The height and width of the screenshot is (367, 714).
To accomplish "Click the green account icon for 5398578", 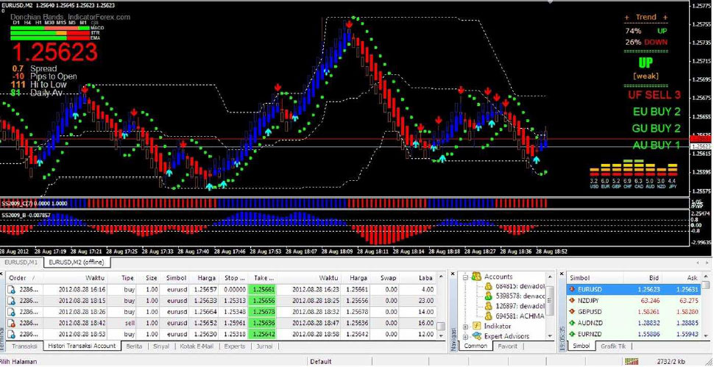I will click(x=488, y=296).
